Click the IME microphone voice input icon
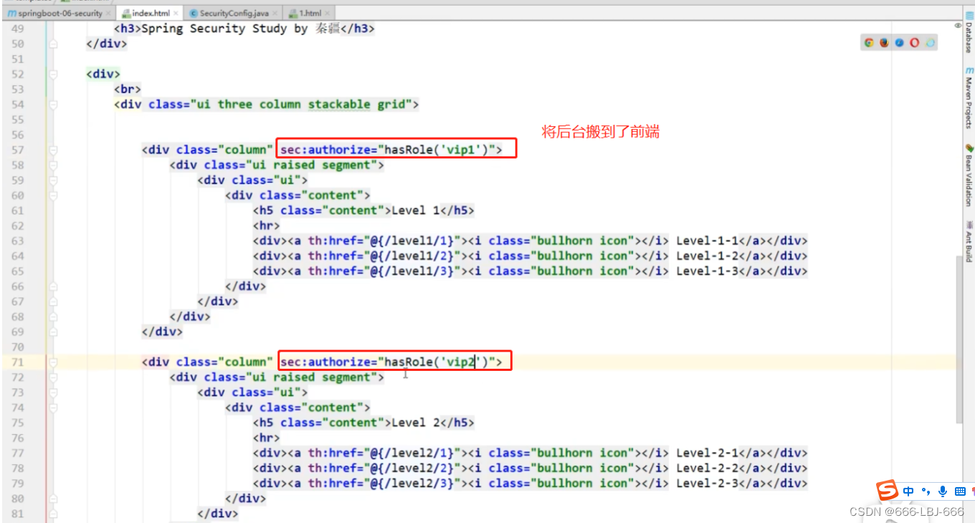Viewport: 975px width, 523px height. (x=943, y=492)
